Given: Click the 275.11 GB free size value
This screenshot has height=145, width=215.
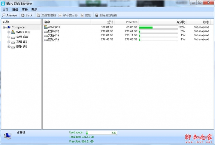Looking at the screenshot, I should [131, 35].
